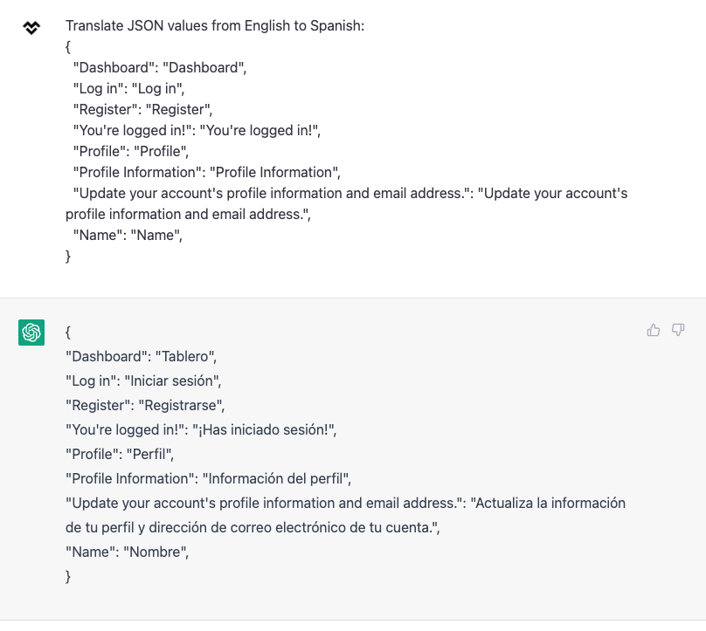Image resolution: width=706 pixels, height=631 pixels.
Task: Click the thumbs up icon on response
Action: 654,330
